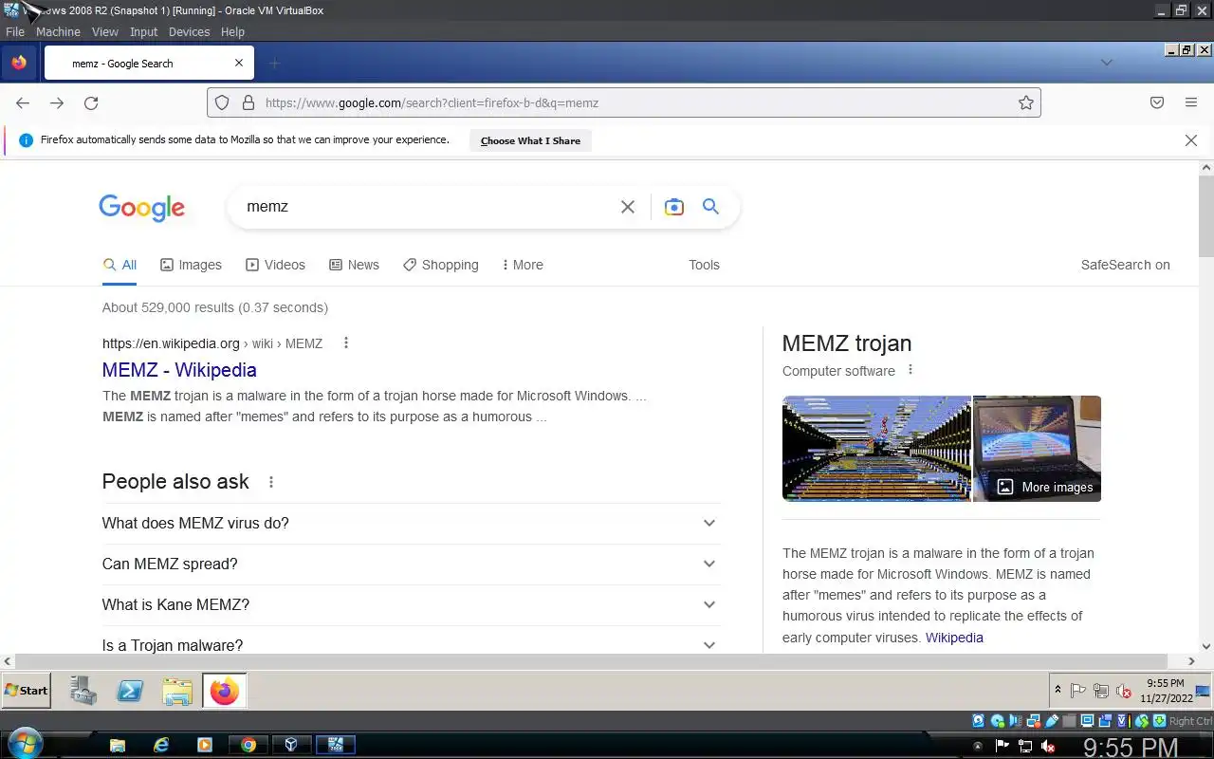Click the horizontal scrollbar track
Viewport: 1214px width, 759px height.
[x=599, y=661]
